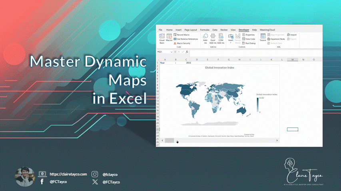The width and height of the screenshot is (341, 191).
Task: Open the Visual Basic editor
Action: click(162, 39)
